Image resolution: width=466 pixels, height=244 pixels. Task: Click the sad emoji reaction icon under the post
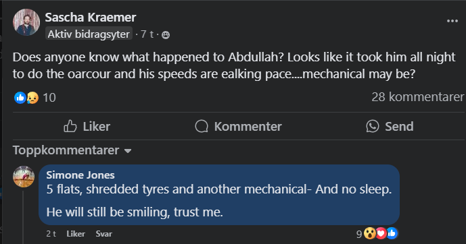pos(32,98)
